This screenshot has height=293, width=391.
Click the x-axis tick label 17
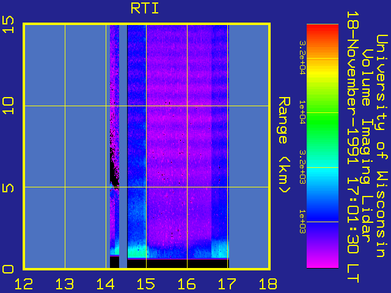(227, 284)
